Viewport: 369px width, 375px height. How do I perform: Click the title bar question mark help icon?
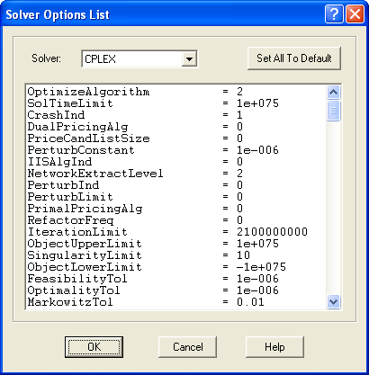tap(334, 14)
